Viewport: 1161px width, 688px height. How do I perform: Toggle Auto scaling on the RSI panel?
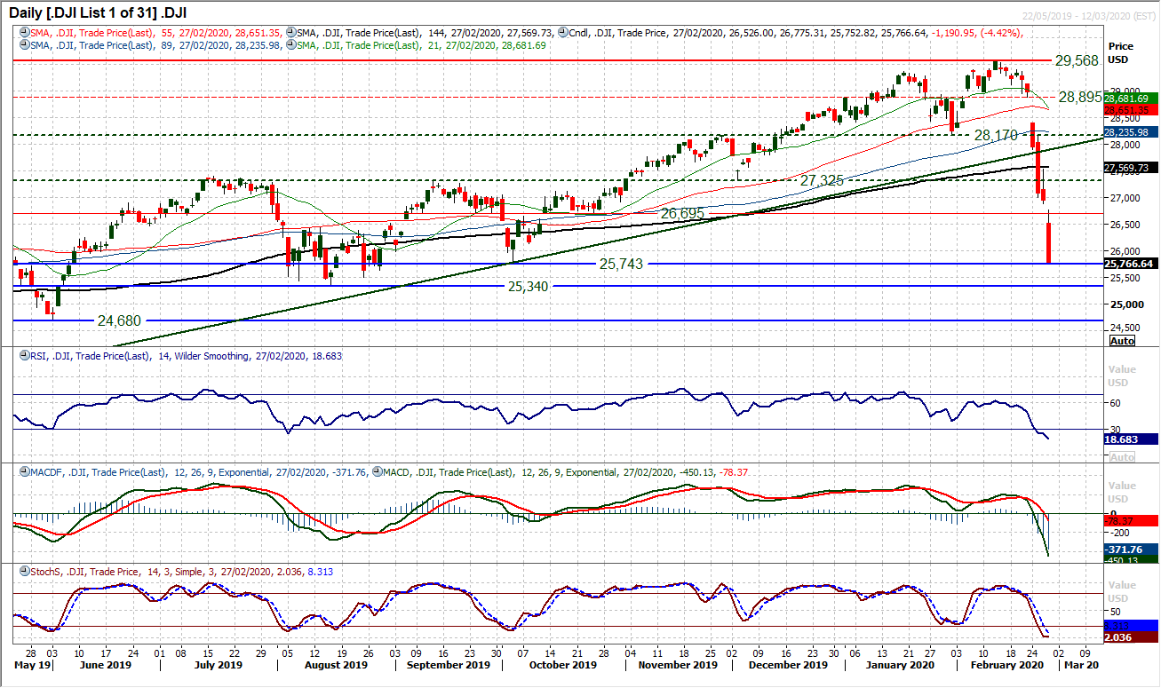[1122, 456]
